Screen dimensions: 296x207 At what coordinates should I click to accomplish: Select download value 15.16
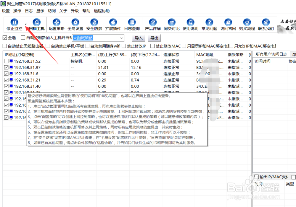point(136,67)
